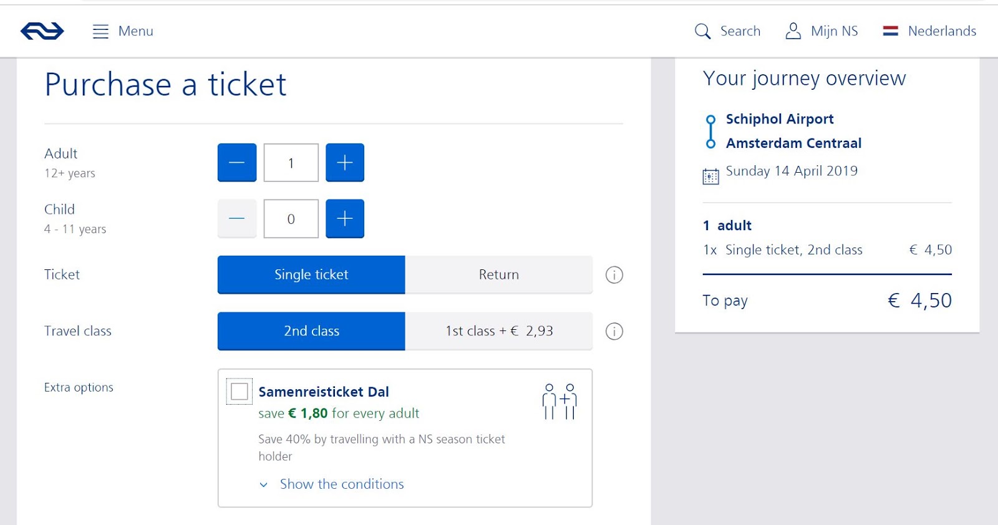Click the NS railway logo
The width and height of the screenshot is (998, 525).
pos(42,31)
